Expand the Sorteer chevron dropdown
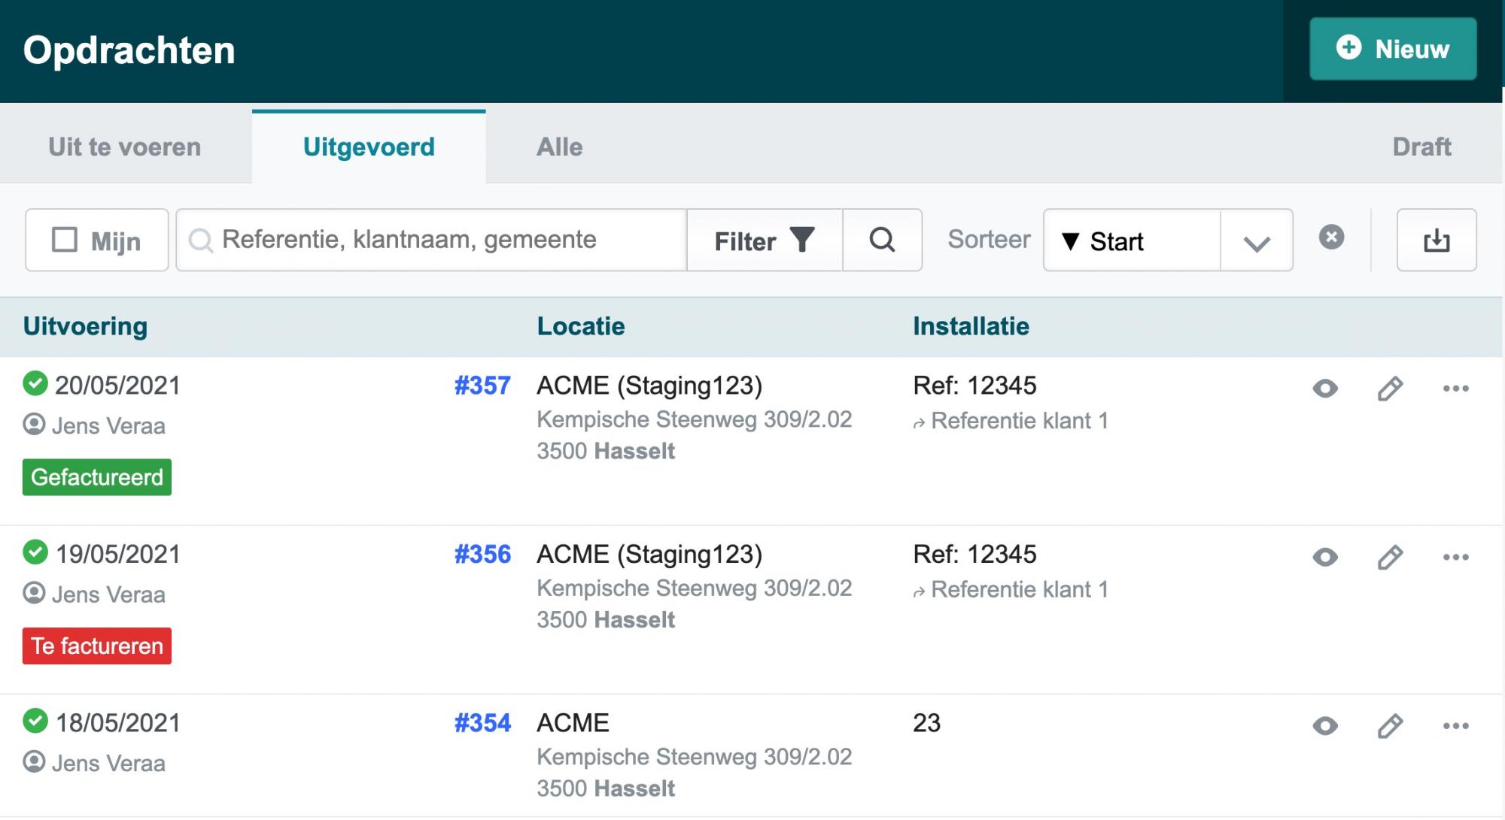The image size is (1505, 820). coord(1256,242)
